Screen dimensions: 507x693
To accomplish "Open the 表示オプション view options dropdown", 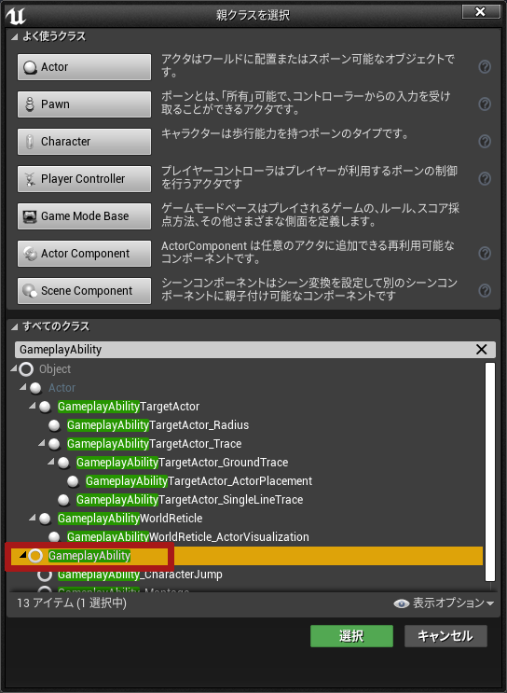I will tap(444, 603).
